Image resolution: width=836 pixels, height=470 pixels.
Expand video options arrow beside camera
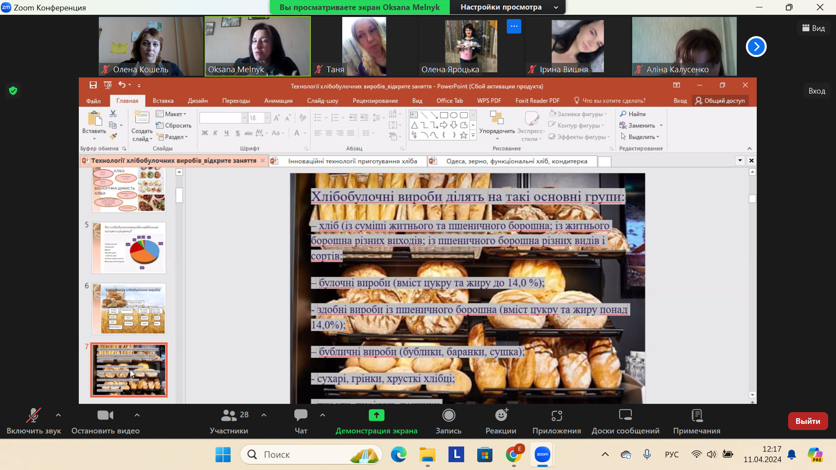pos(137,415)
